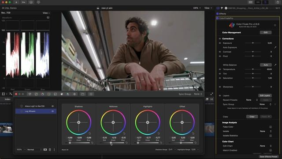
Task: Enable the False Color checkbox
Action: [x=271, y=127]
